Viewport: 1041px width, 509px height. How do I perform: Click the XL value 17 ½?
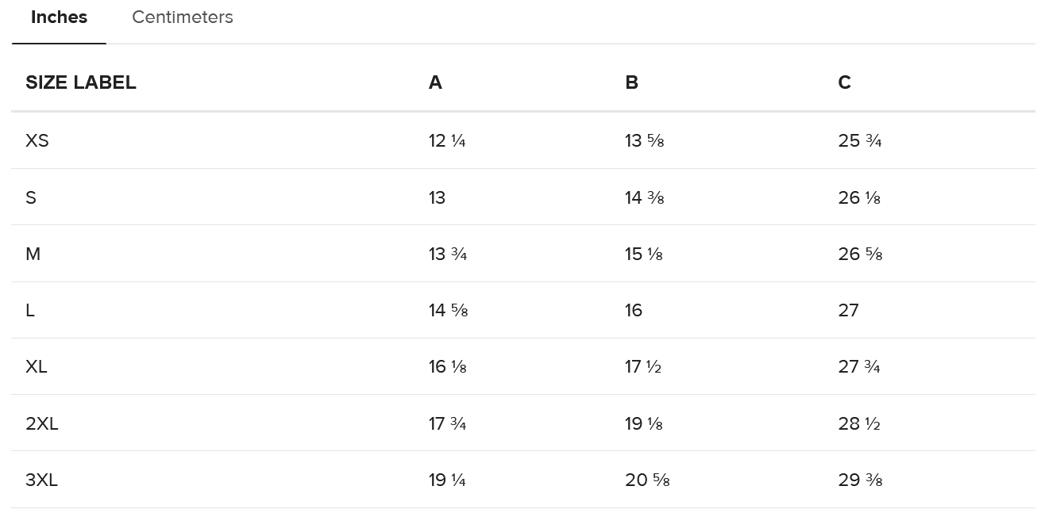click(x=643, y=366)
